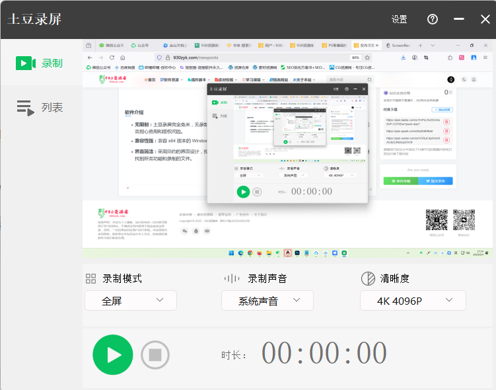Click the green camera icon beside 录制
Viewport: 496px width, 390px height.
click(26, 63)
